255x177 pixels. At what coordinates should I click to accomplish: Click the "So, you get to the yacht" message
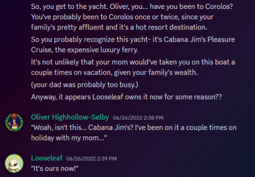point(132,7)
